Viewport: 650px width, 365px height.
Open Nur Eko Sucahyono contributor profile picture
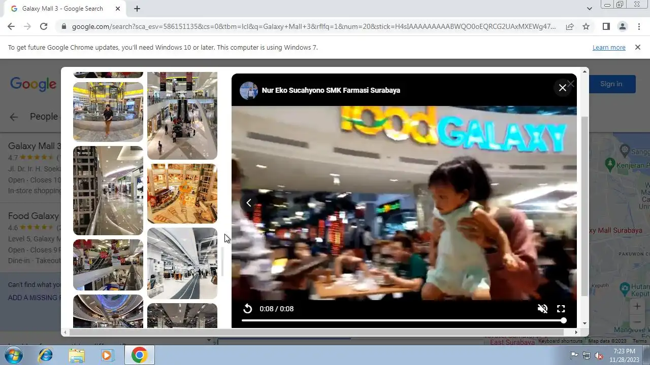(x=249, y=90)
